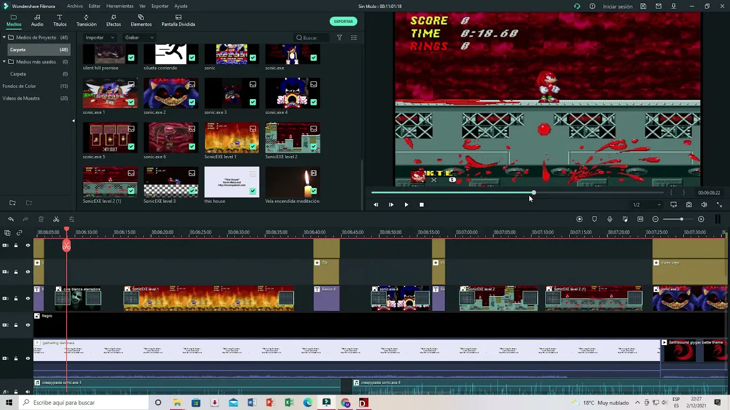This screenshot has height=410, width=730.
Task: Open the 1/2 preview quality dropdown
Action: point(646,204)
